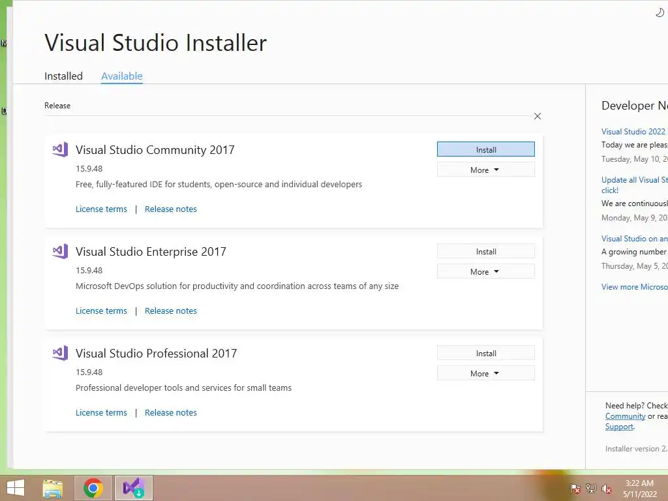This screenshot has width=668, height=501.
Task: Open the Visual Studio 2022 news article
Action: click(633, 132)
